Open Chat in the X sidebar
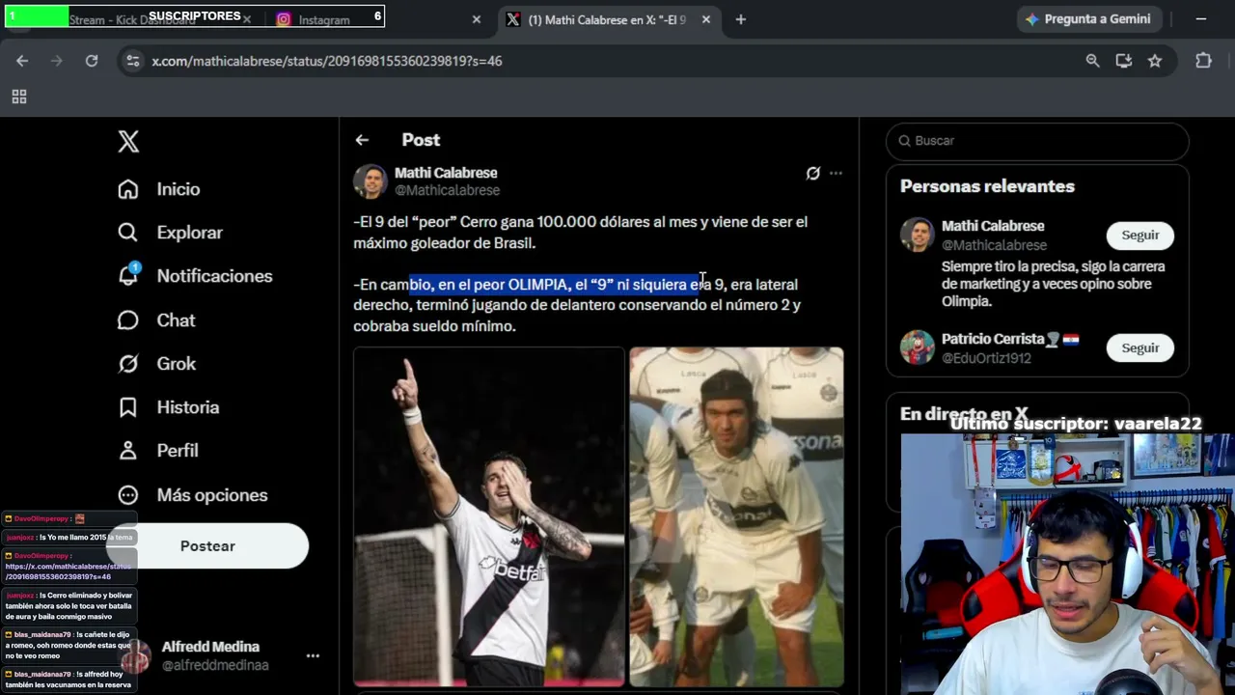 (x=156, y=320)
